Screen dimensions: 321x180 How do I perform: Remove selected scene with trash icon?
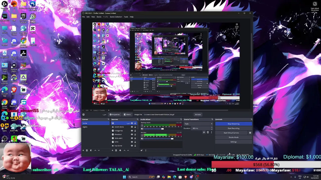click(87, 150)
